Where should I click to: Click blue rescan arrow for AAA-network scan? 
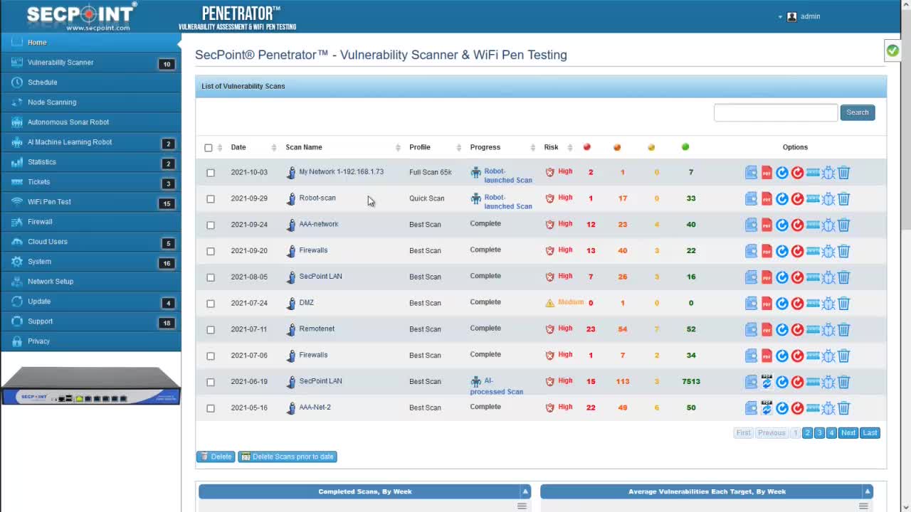782,225
